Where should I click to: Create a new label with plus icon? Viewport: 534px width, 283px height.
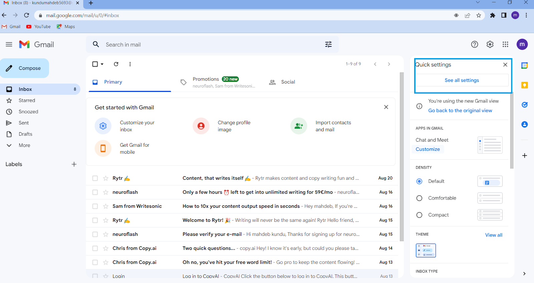tap(74, 164)
